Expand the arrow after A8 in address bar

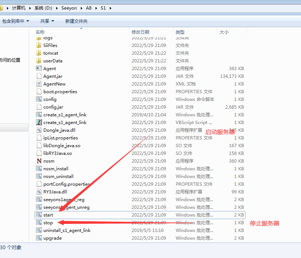pos(96,8)
